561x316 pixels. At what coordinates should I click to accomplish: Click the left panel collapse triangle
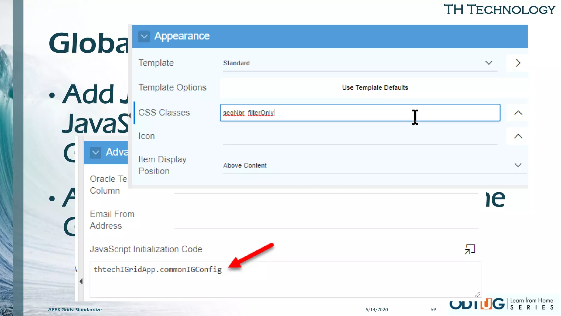[x=81, y=281]
